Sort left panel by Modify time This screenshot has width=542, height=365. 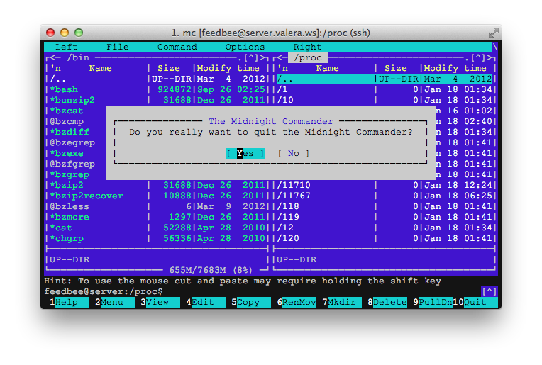(x=228, y=68)
